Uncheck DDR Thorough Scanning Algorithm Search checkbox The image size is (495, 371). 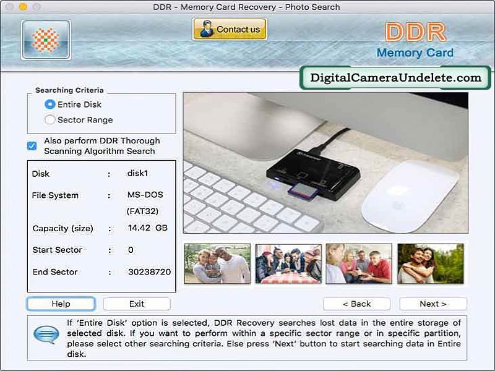[x=32, y=146]
